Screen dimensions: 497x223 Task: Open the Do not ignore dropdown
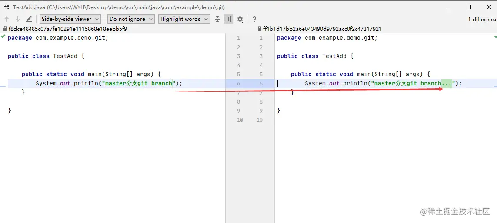(x=131, y=19)
